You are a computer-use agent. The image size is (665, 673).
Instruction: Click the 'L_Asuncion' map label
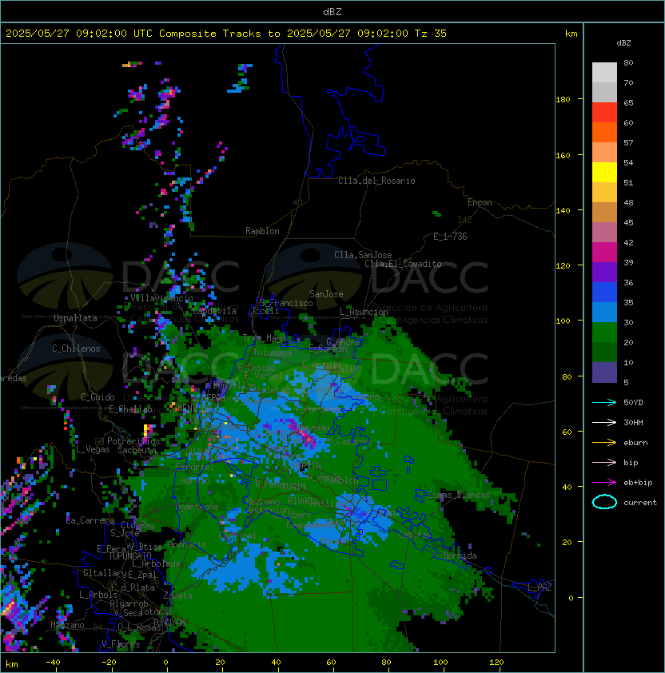364,312
